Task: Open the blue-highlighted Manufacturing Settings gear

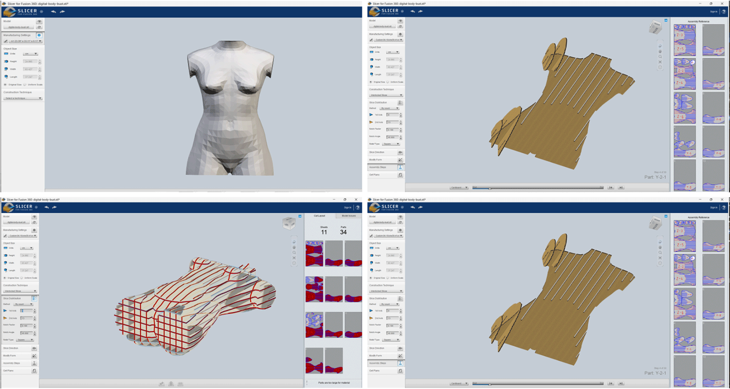Action: (39, 35)
